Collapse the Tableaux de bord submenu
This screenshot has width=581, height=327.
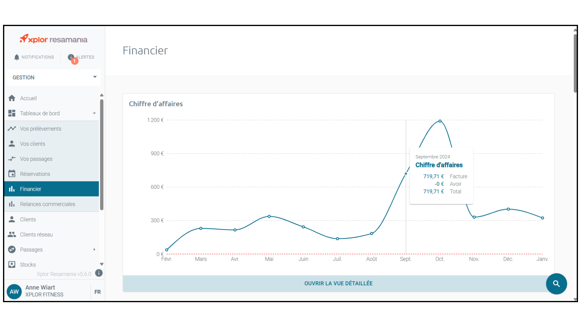(x=94, y=113)
